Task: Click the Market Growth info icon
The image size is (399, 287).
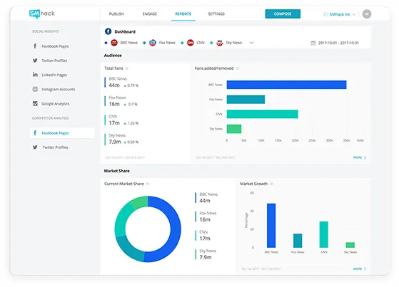Action: (x=271, y=184)
